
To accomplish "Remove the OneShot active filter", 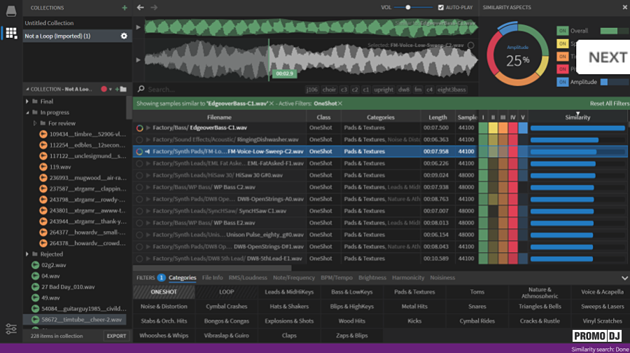I will click(341, 104).
